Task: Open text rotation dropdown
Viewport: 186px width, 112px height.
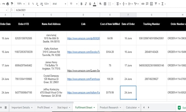Action: [x=136, y=4]
